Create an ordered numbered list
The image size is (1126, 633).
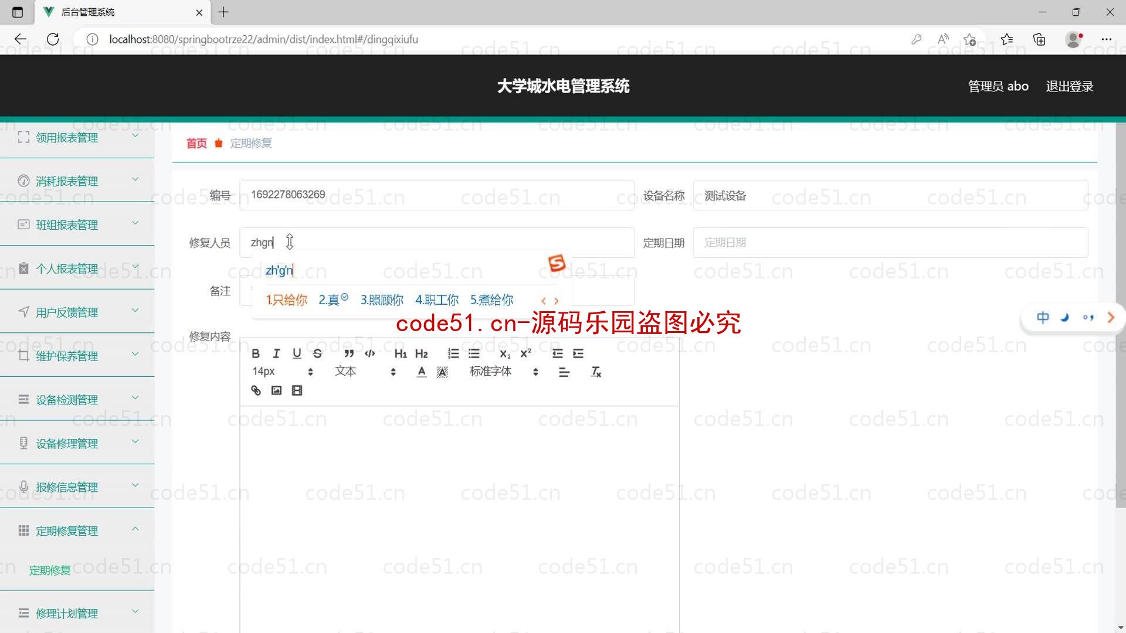[453, 353]
